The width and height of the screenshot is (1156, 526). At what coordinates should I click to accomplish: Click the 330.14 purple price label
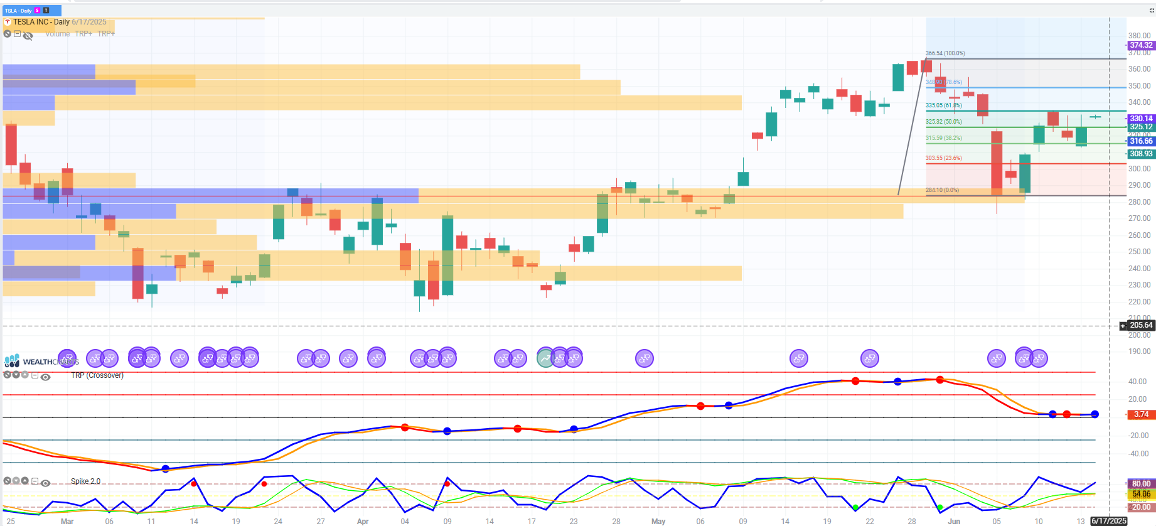point(1140,119)
